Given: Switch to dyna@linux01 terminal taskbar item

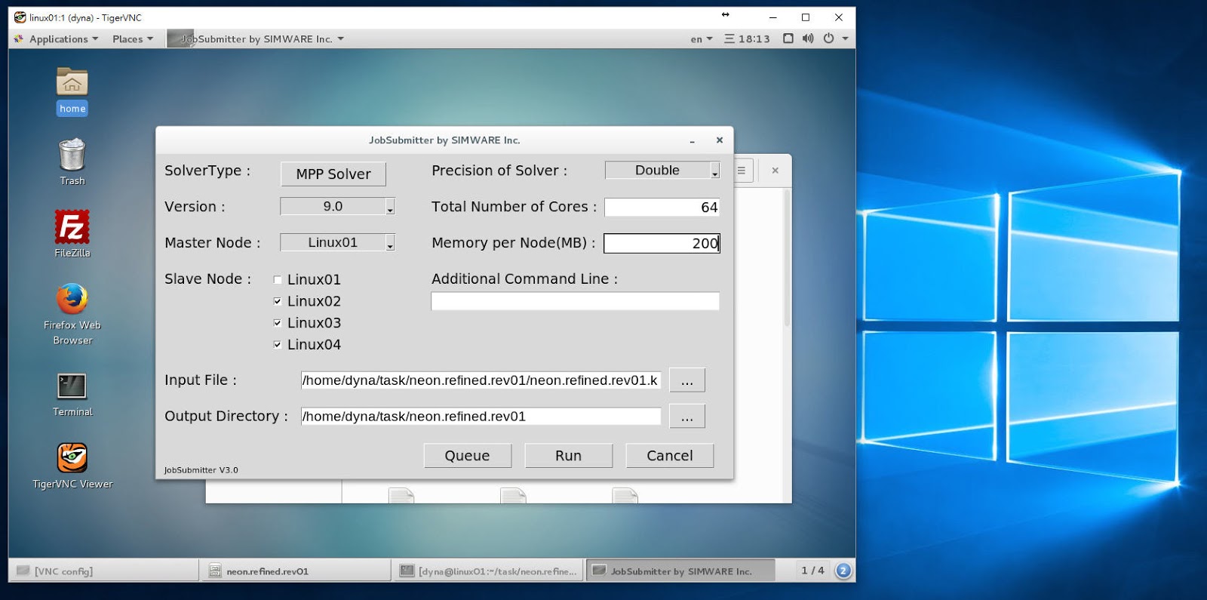Looking at the screenshot, I should (488, 571).
